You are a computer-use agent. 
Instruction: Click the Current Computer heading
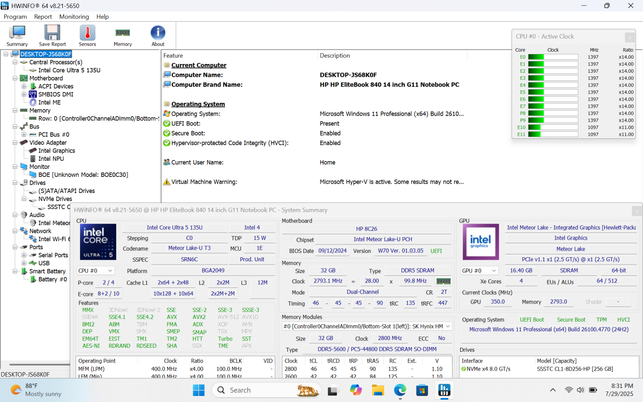pyautogui.click(x=199, y=65)
